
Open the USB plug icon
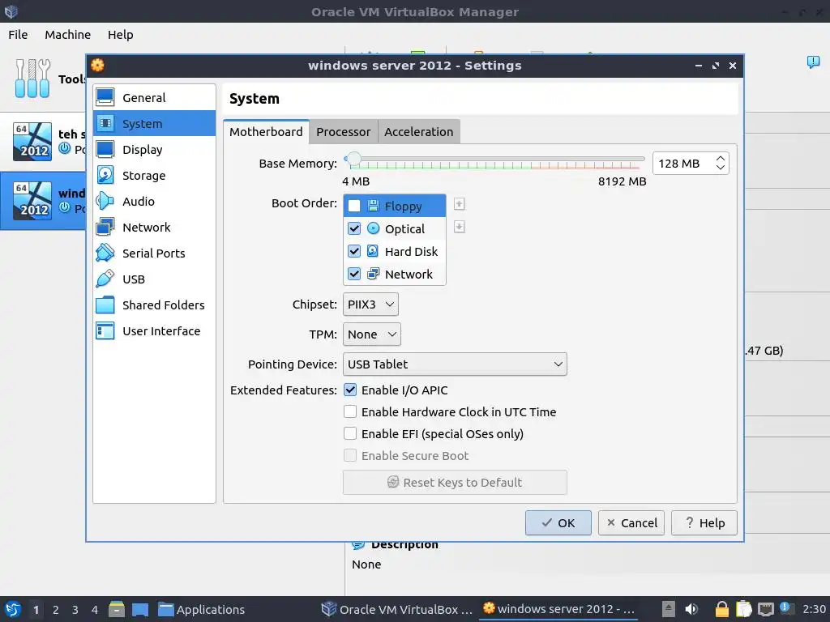(x=105, y=279)
